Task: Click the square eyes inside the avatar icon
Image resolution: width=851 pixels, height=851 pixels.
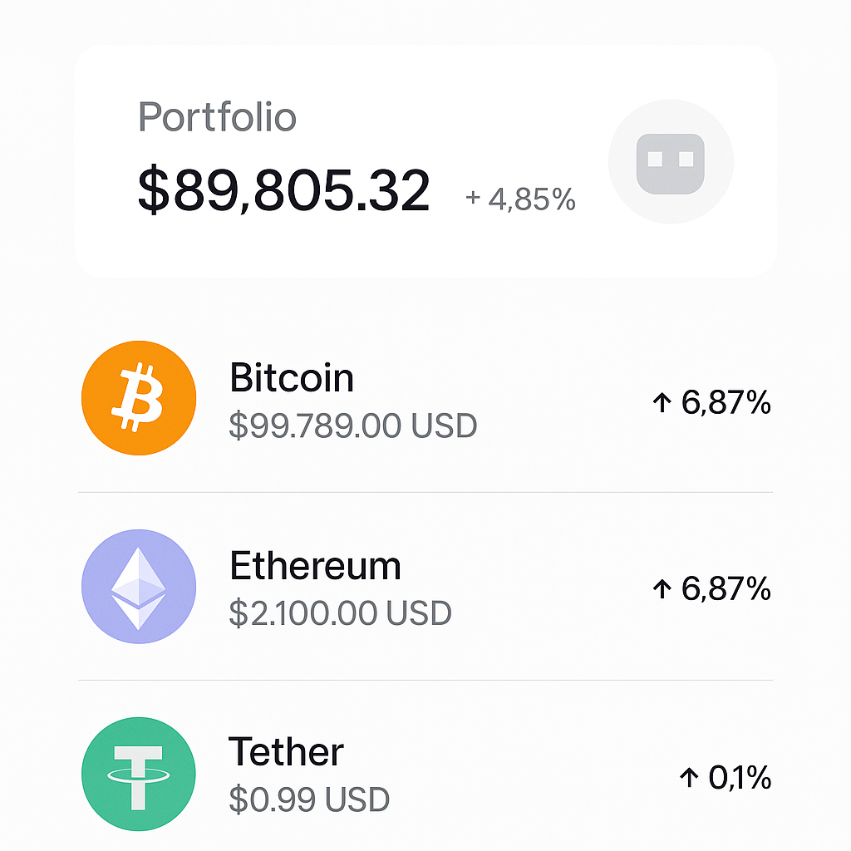Action: click(x=671, y=159)
